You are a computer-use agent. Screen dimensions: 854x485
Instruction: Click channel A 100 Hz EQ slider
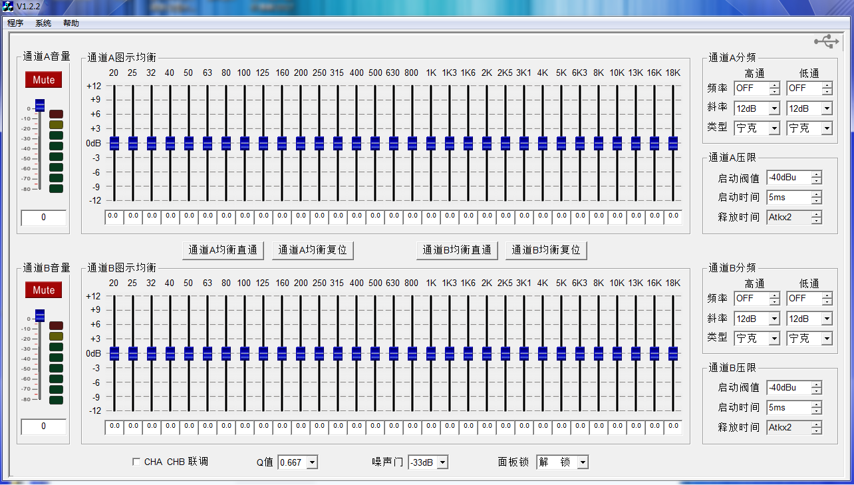coord(244,143)
